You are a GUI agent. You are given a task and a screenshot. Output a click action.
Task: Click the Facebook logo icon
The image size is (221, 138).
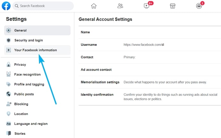pyautogui.click(x=6, y=6)
